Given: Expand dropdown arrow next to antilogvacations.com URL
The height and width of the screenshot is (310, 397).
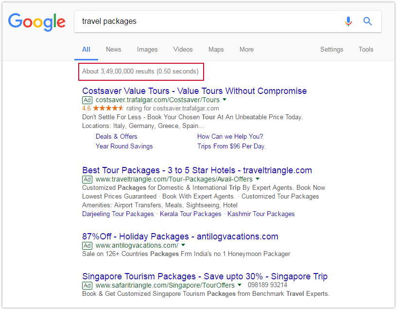Looking at the screenshot, I should click(x=183, y=245).
